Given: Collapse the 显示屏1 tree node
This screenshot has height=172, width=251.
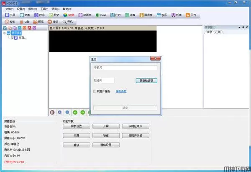Looking at the screenshot, I should (x=5, y=33).
